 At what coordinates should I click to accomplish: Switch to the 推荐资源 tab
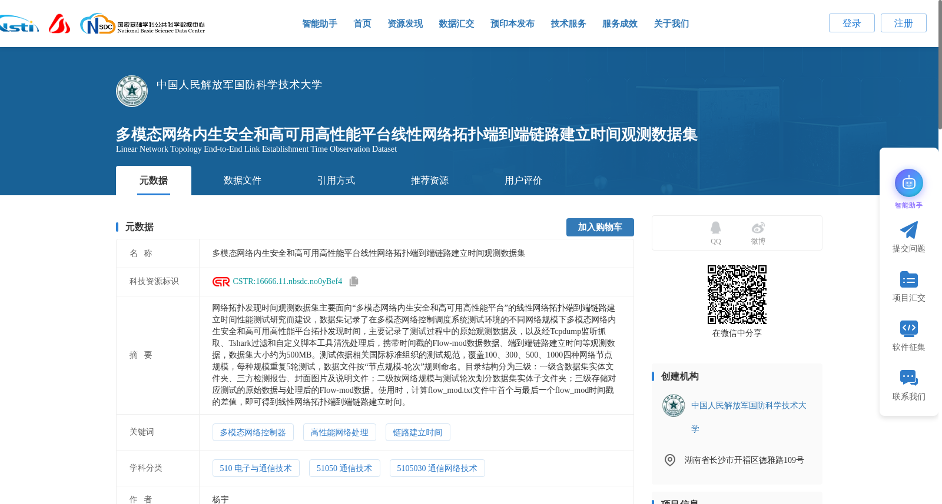pos(430,181)
